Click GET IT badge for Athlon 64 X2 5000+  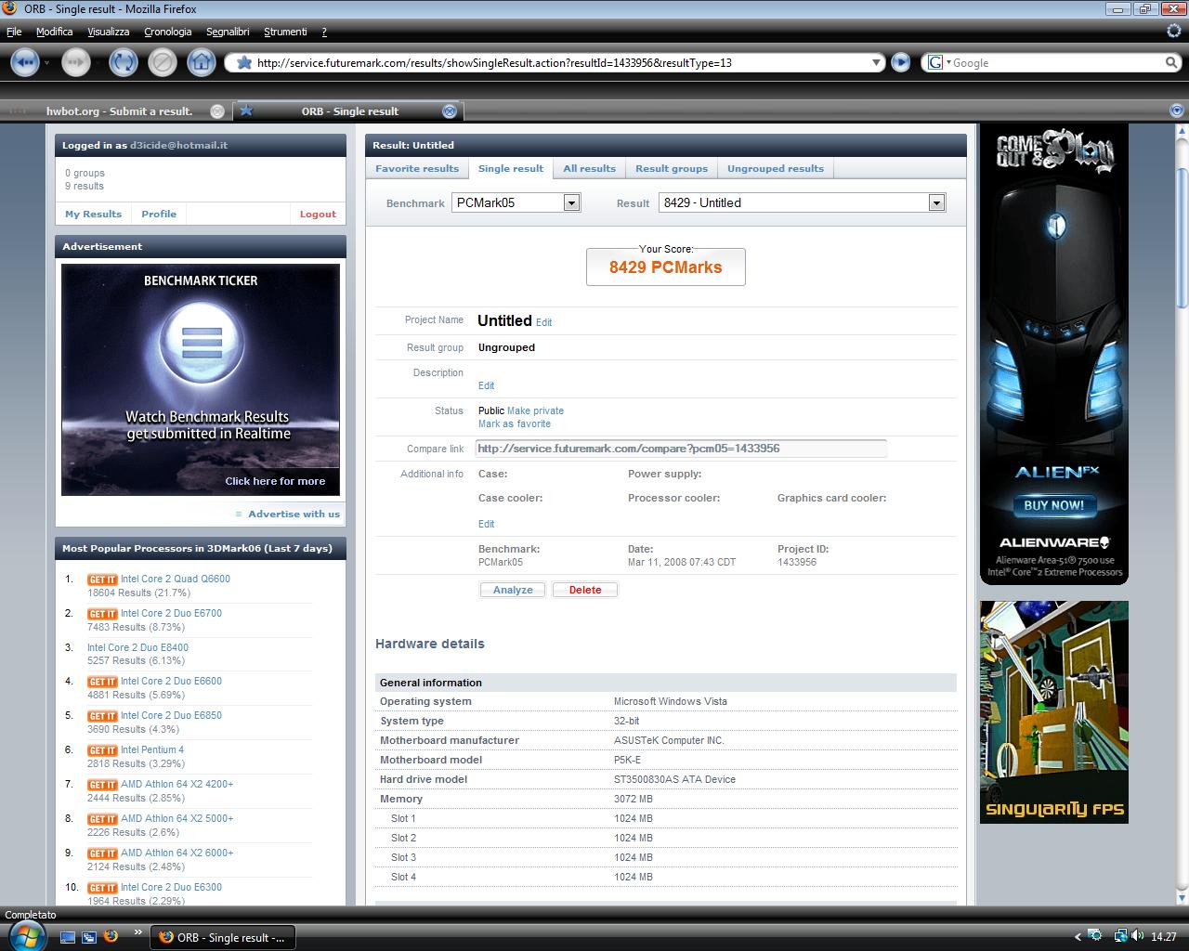[x=102, y=819]
